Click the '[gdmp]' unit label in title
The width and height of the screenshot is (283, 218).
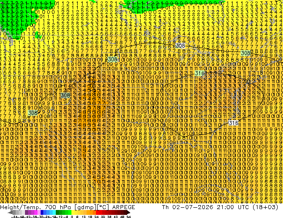coord(85,207)
